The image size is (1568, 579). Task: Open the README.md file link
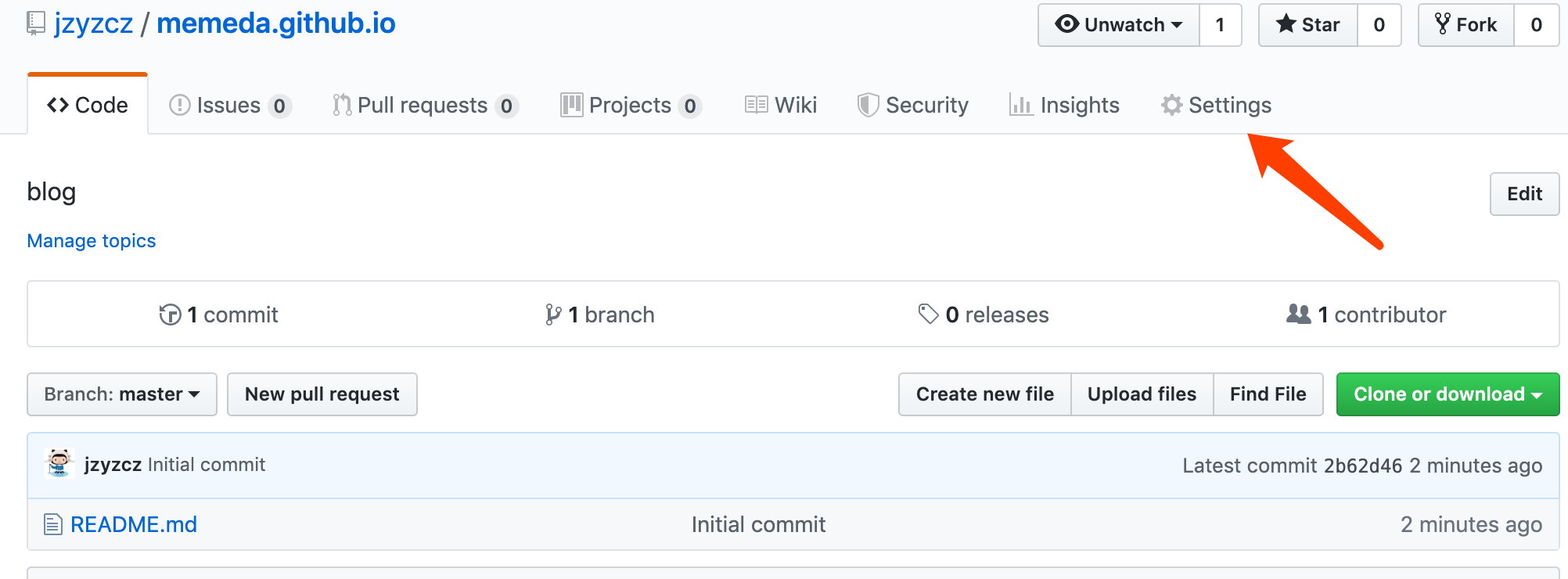134,524
